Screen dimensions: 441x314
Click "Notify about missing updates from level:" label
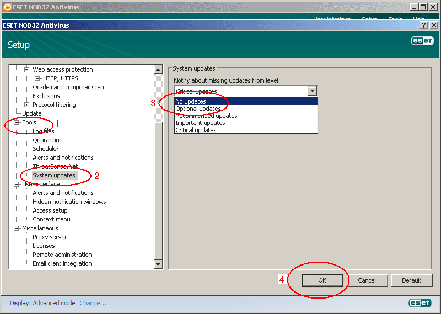pyautogui.click(x=227, y=80)
